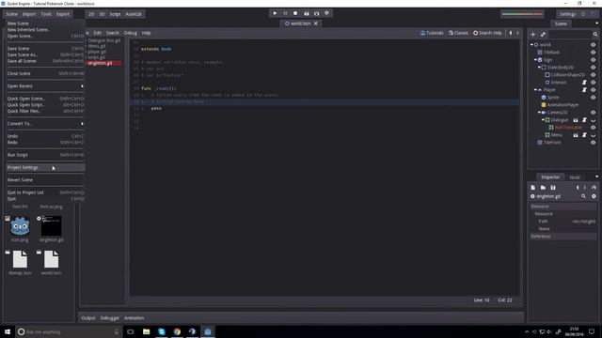This screenshot has height=338, width=602.
Task: Click the Play scene clapper icon
Action: tap(306, 13)
